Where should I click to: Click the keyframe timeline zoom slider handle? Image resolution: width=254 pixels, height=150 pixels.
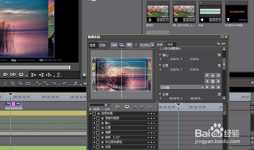pos(106,105)
